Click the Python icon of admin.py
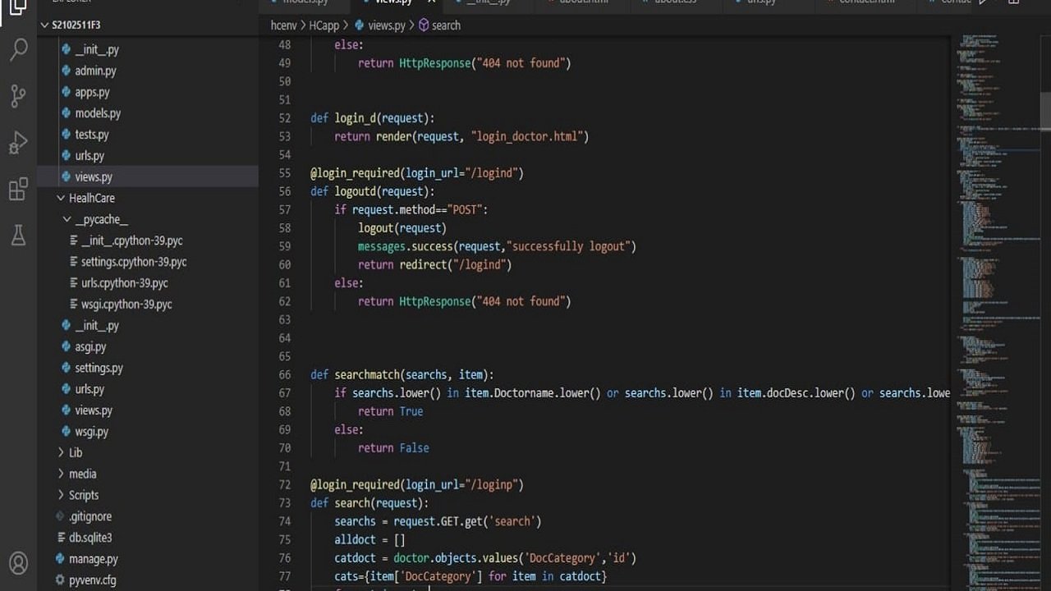 click(x=66, y=71)
